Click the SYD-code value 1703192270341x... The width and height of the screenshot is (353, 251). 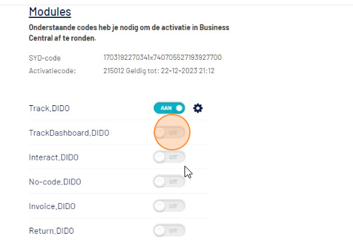coord(163,58)
